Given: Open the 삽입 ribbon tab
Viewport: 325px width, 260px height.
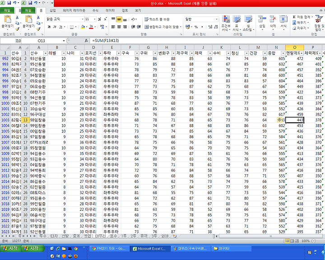Looking at the screenshot, I should (53, 10).
